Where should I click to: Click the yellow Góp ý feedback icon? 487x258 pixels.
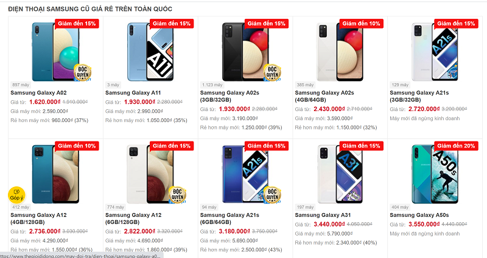click(16, 195)
